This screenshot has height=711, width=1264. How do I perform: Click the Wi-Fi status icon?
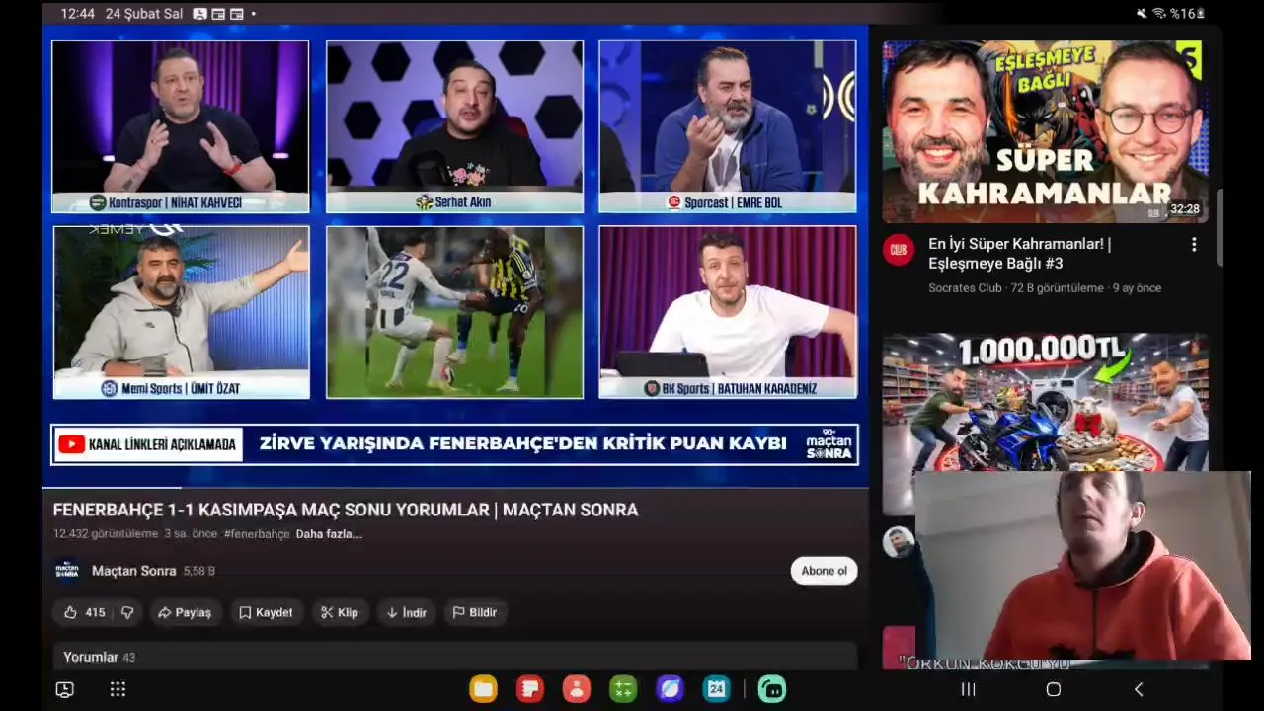(1158, 14)
